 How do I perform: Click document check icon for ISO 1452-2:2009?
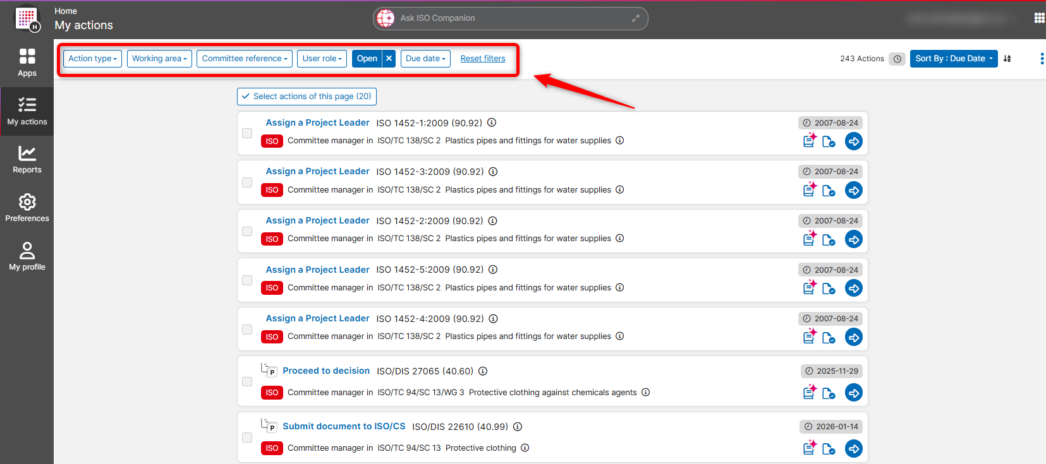click(829, 239)
